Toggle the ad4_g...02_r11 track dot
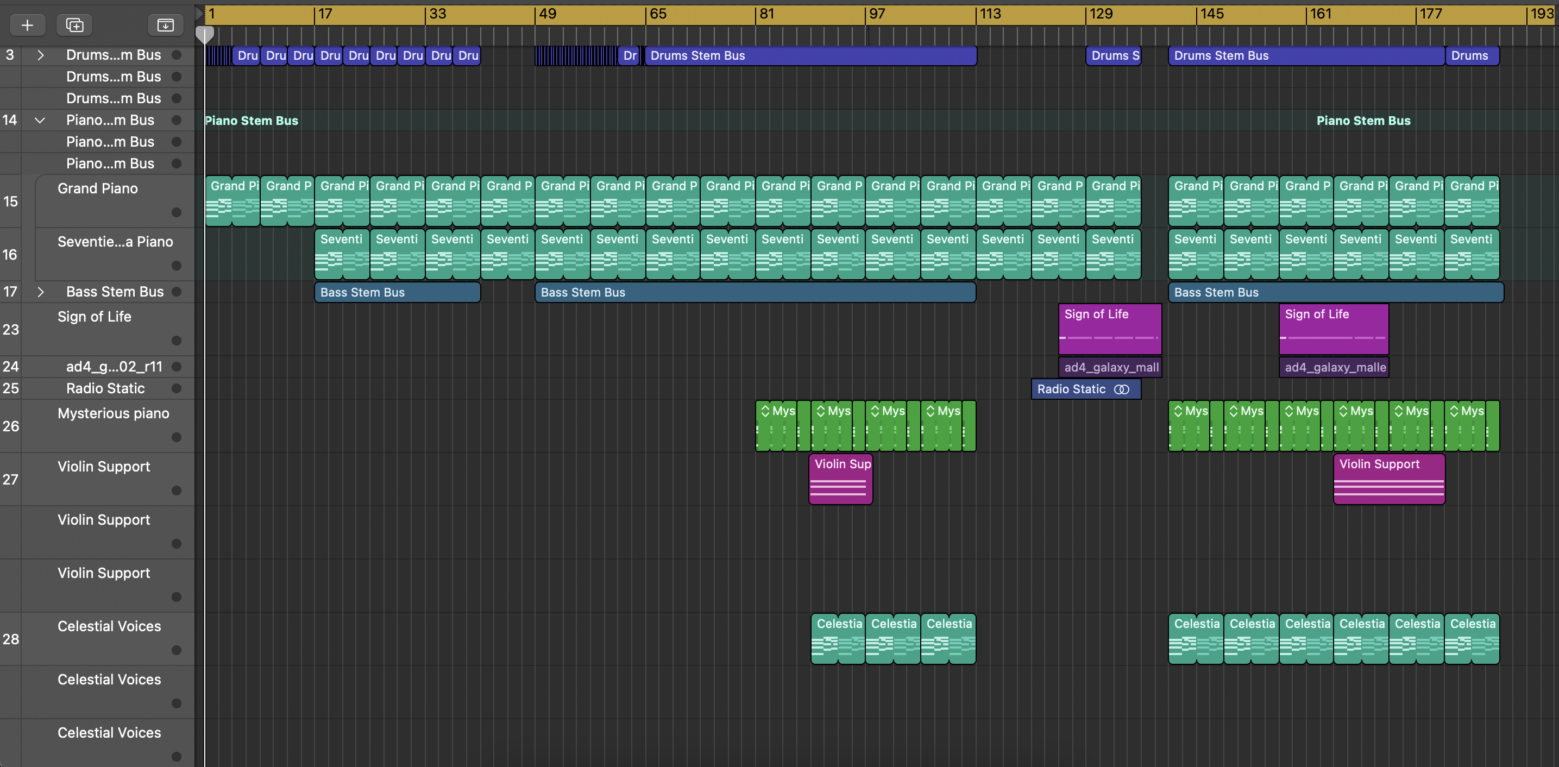 coord(177,366)
